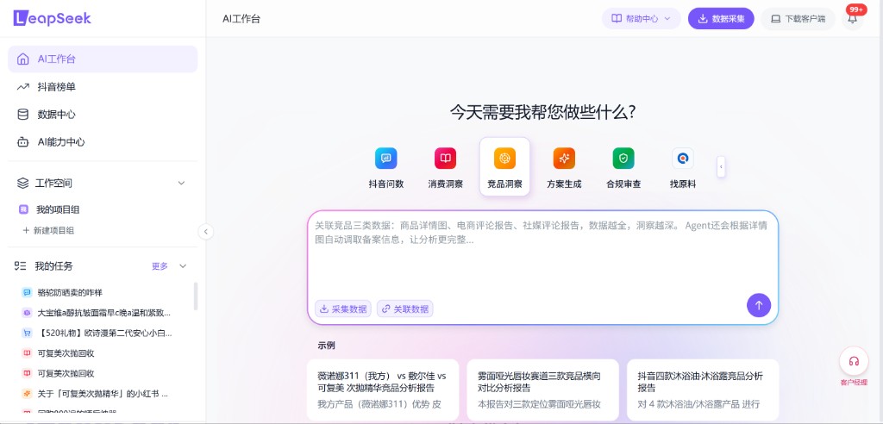Click the chat icon beside 骆驼防晒卖的咋样
Viewport: 883px width, 424px height.
coord(27,293)
